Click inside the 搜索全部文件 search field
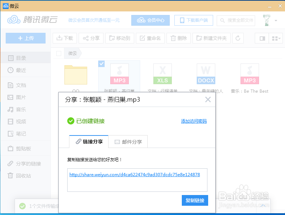Image resolution: width=285 pixels, height=215 pixels. pos(236,20)
